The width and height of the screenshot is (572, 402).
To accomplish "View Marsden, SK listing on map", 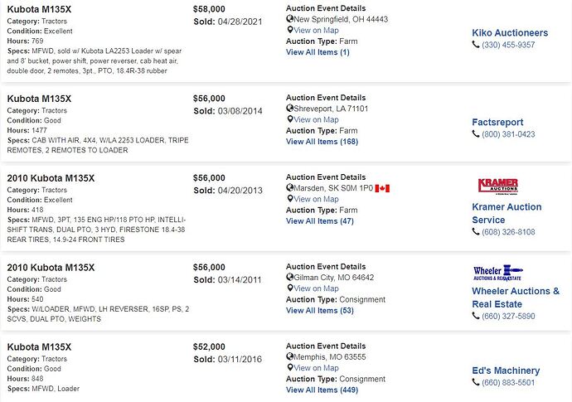I will click(316, 199).
